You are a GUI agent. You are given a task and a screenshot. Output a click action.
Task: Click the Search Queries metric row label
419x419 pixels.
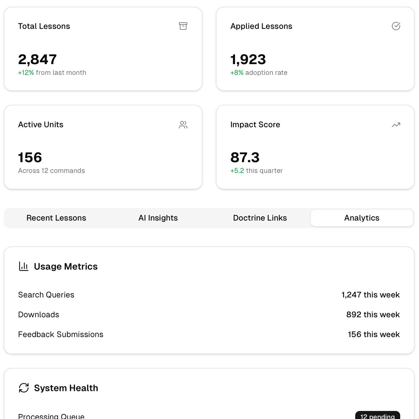[46, 295]
